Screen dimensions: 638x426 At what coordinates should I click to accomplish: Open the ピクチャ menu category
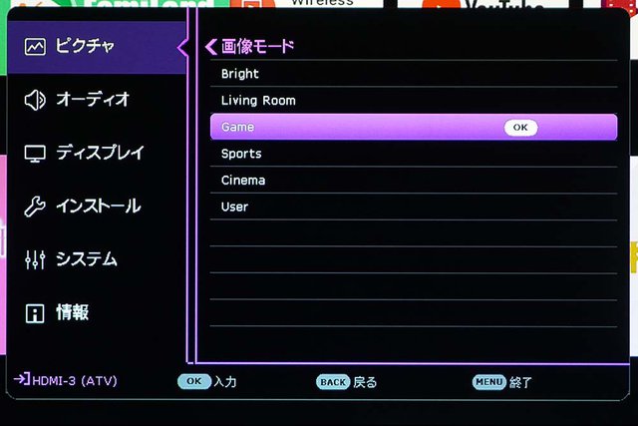pyautogui.click(x=97, y=47)
